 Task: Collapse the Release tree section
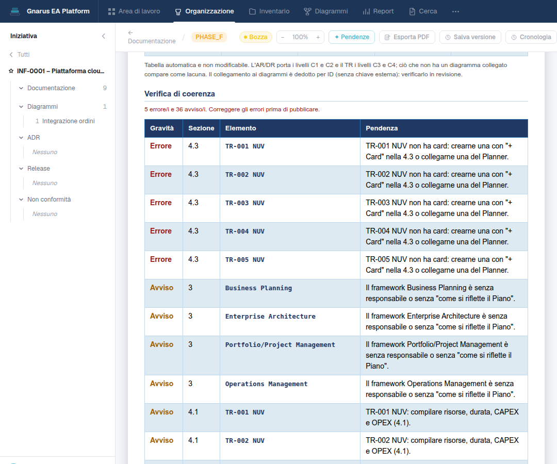tap(21, 168)
